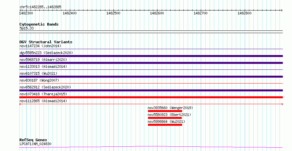Click ruler tick label 1482400

pyautogui.click(x=70, y=13)
